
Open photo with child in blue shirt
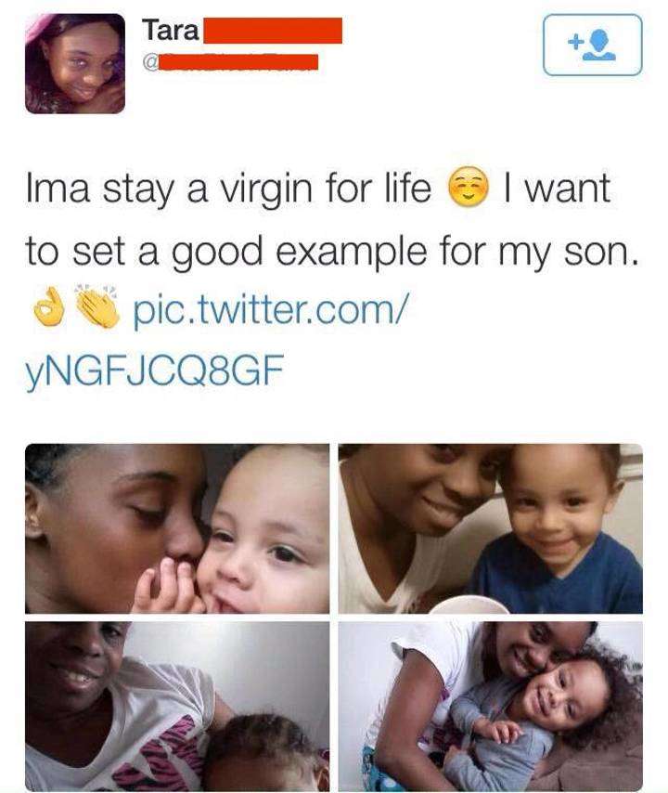click(491, 528)
